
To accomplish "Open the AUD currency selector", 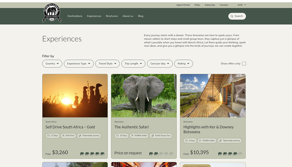I will tap(241, 5).
